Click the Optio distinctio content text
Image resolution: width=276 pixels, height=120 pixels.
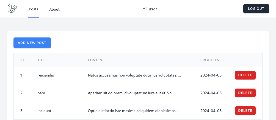pos(133,111)
